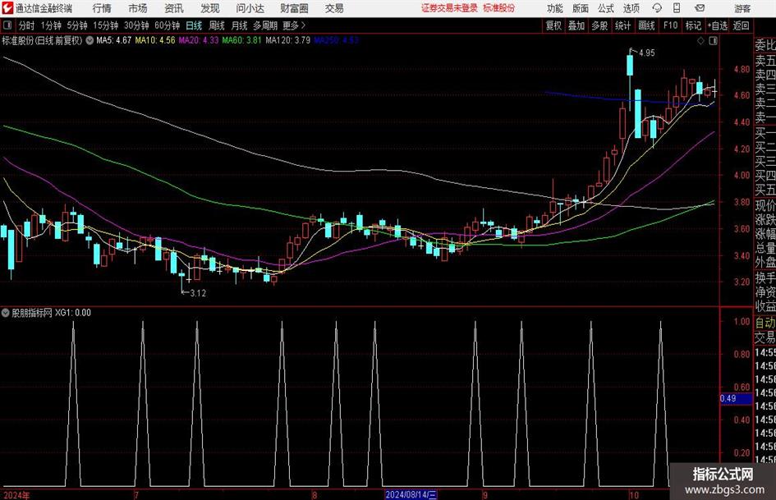Open the 发现 menu
This screenshot has width=776, height=500.
(x=210, y=8)
